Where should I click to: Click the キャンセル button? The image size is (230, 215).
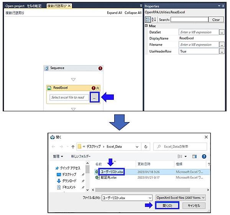194,205
